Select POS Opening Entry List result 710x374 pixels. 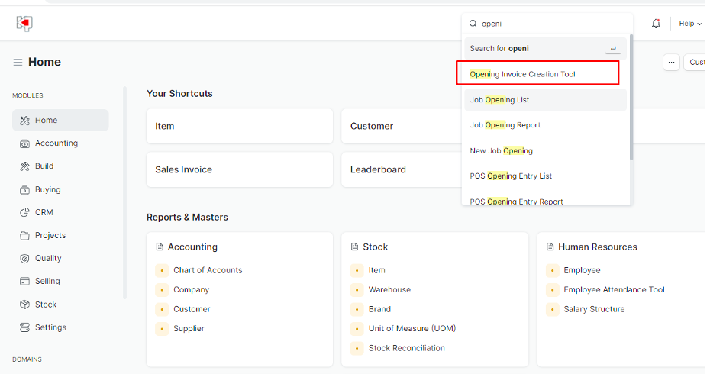(x=511, y=176)
